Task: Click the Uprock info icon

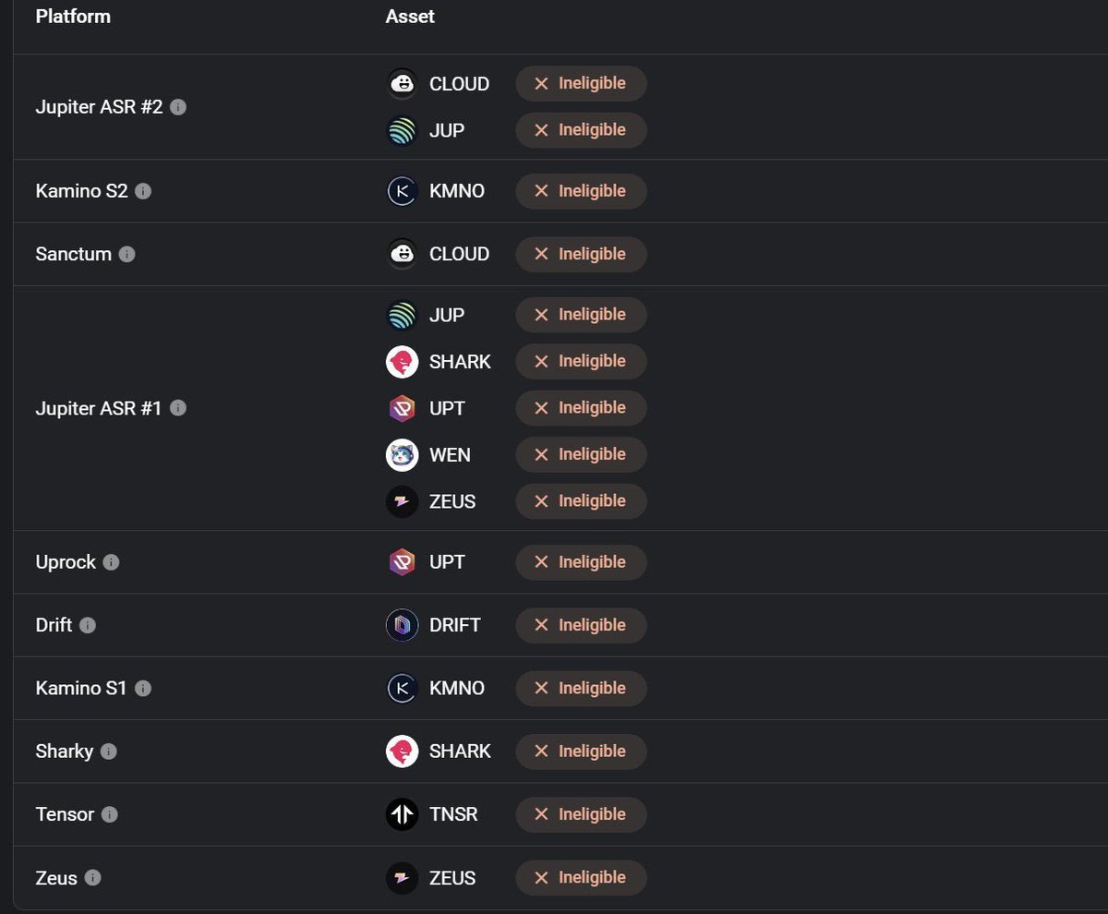Action: pos(111,562)
